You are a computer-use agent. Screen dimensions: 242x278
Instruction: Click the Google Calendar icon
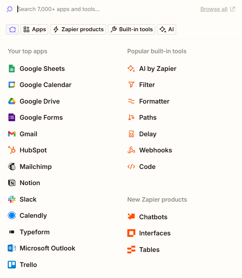pyautogui.click(x=12, y=85)
